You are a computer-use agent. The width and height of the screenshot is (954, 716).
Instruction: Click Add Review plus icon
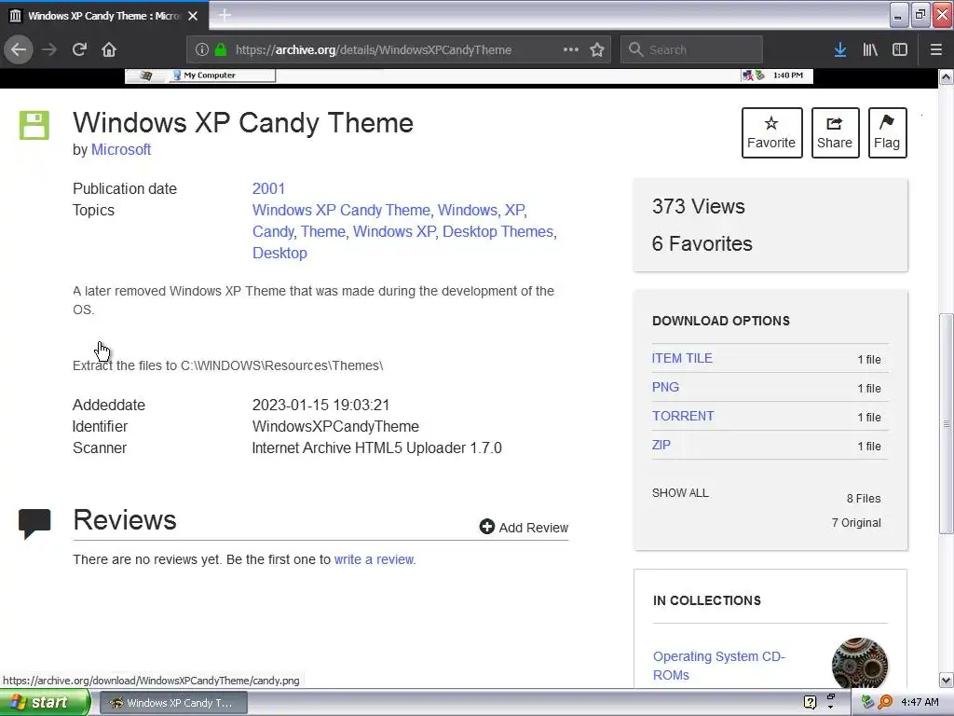click(x=486, y=527)
